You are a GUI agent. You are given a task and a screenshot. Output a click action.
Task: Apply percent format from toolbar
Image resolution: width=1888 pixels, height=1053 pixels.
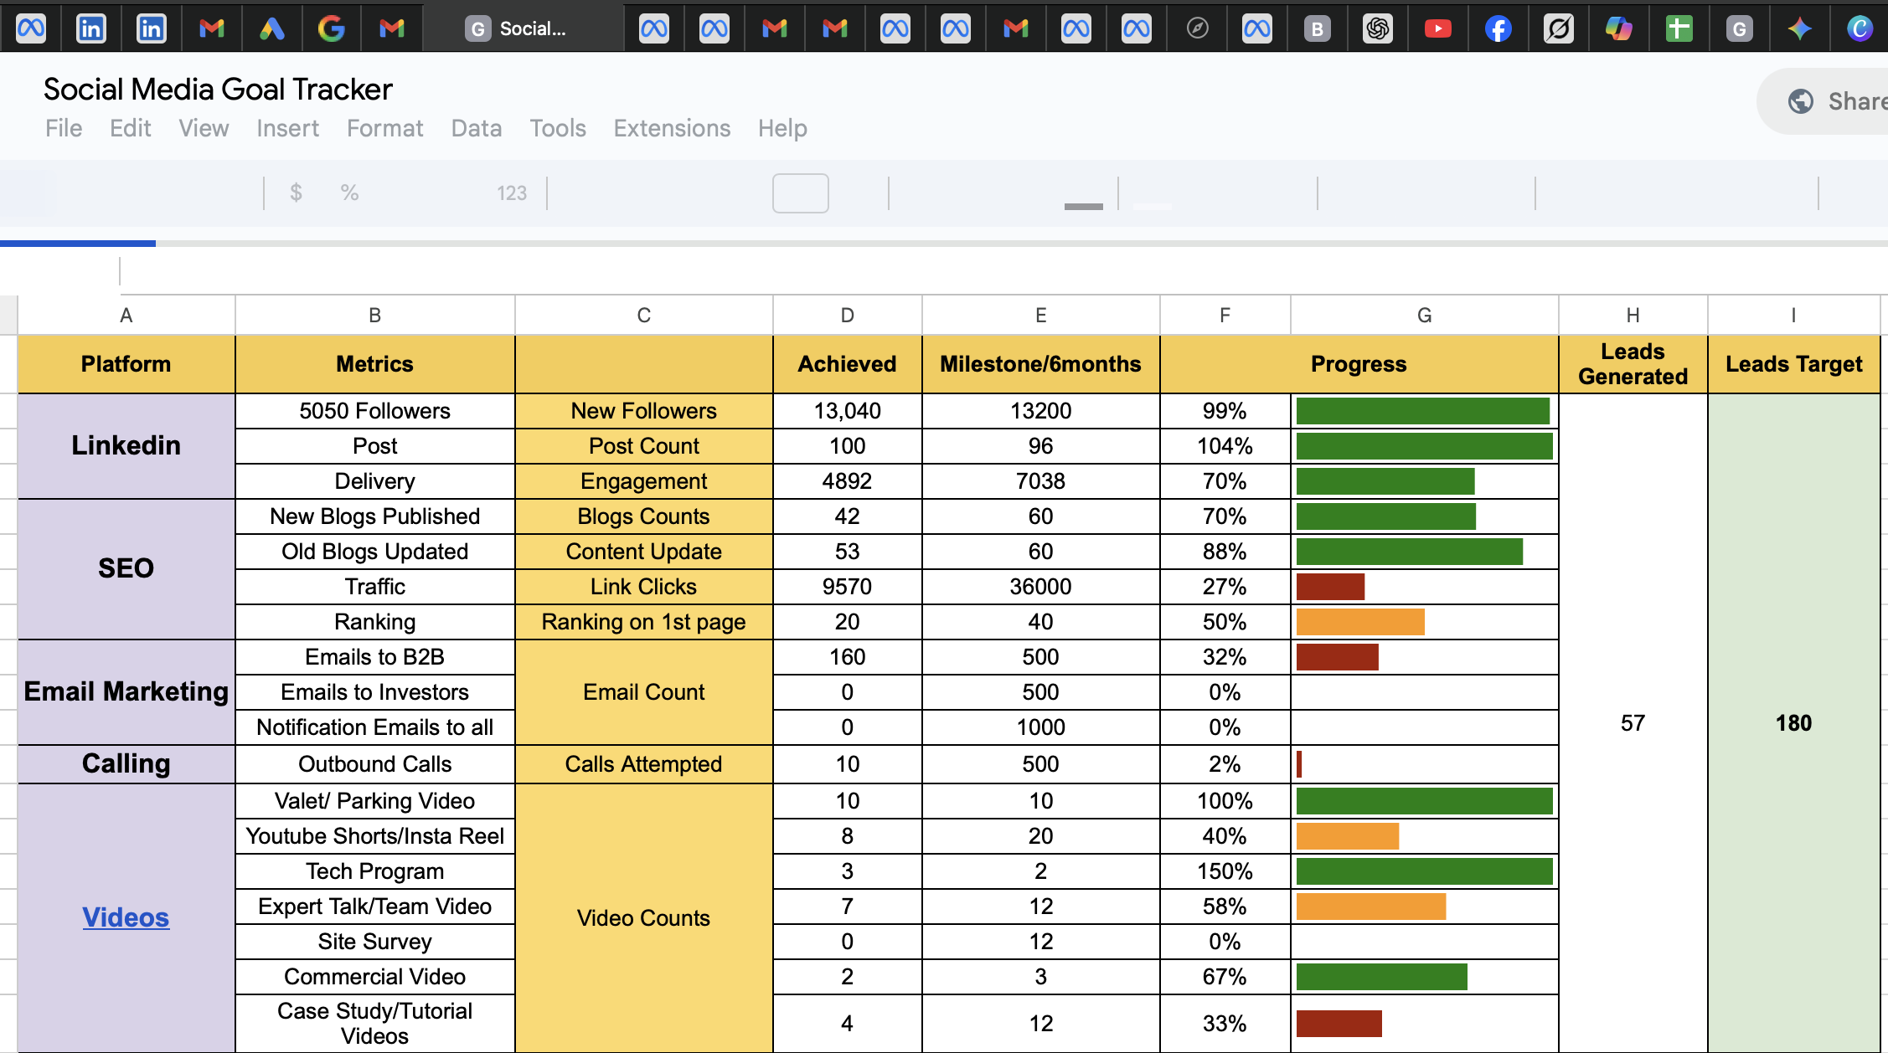point(349,193)
